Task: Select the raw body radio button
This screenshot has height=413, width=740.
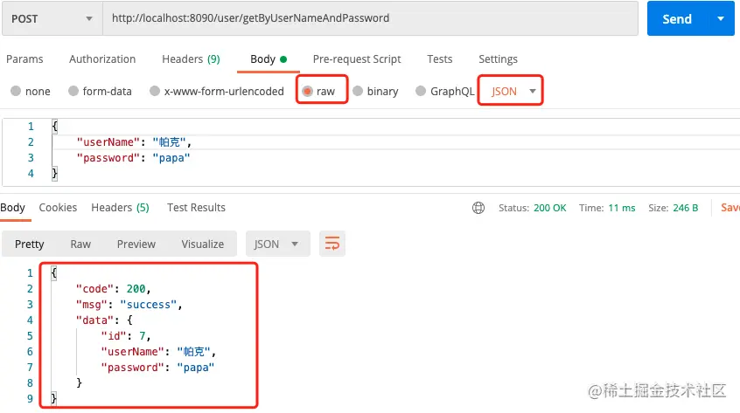Action: [x=307, y=91]
